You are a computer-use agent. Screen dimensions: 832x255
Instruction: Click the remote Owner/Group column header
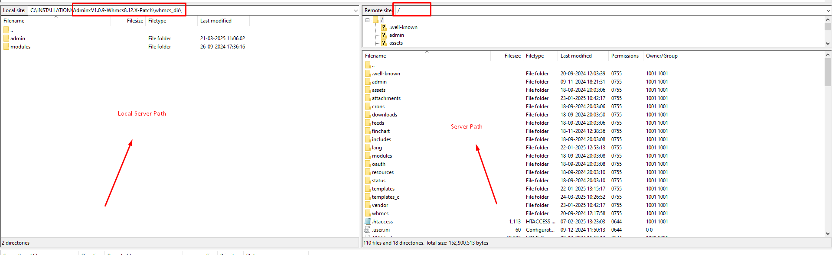pos(661,56)
